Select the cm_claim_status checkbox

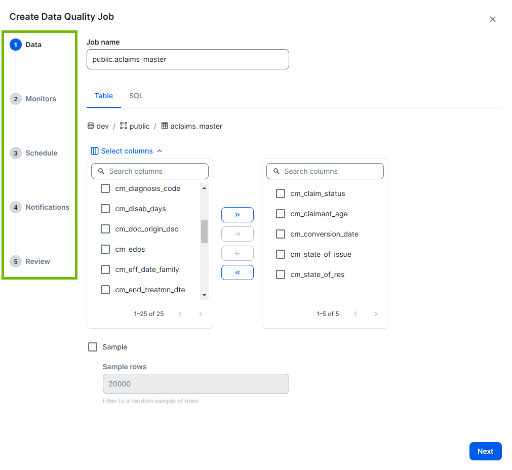point(281,193)
